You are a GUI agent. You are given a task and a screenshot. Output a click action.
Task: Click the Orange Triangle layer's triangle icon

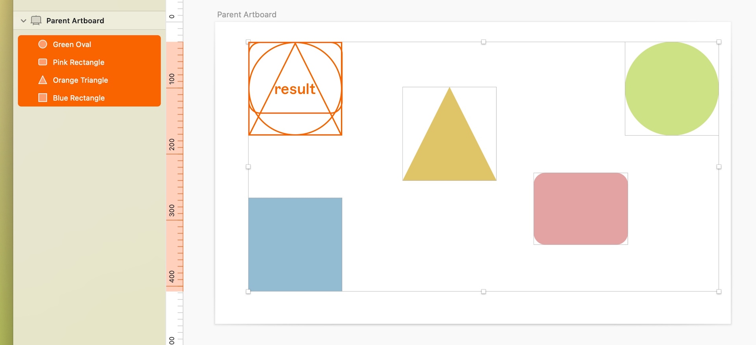point(43,80)
